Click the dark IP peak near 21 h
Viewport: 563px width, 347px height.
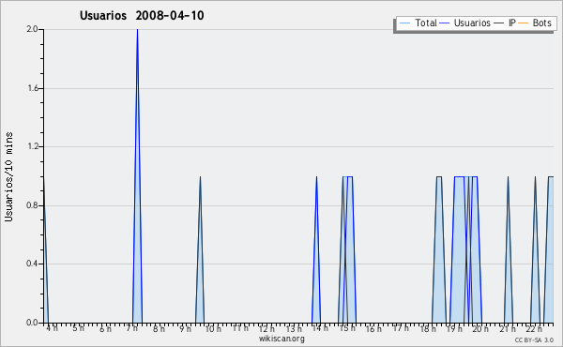click(508, 249)
